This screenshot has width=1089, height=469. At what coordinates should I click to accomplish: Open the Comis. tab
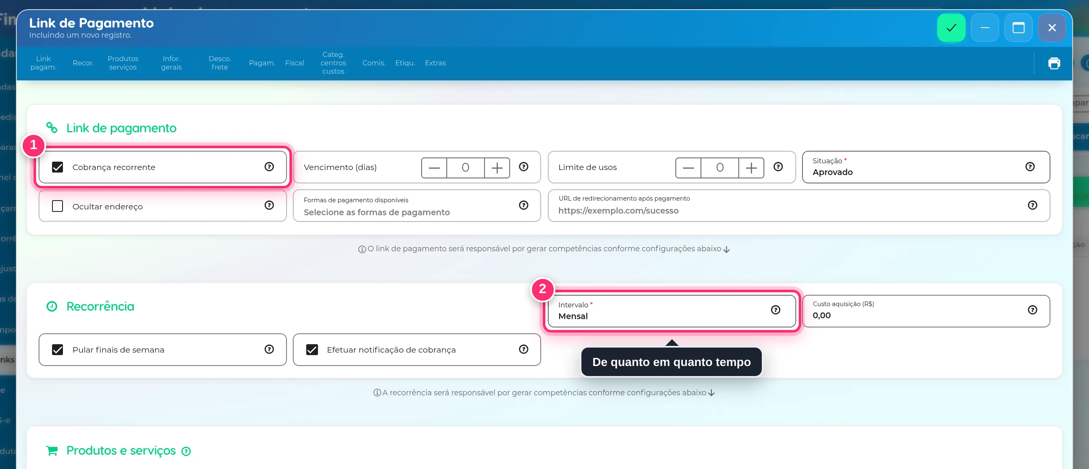(374, 63)
